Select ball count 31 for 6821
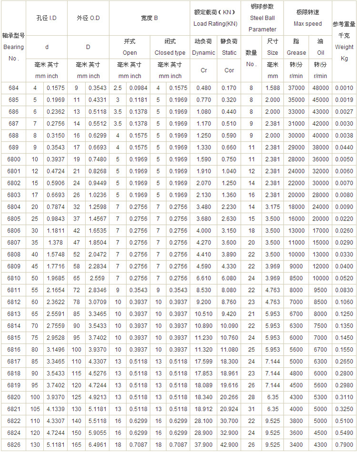This screenshot has height=452, width=357. [251, 409]
